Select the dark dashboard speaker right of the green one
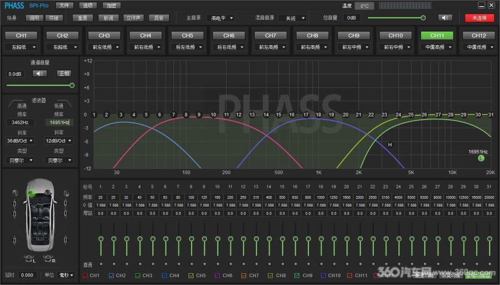Image resolution: width=500 pixels, height=285 pixels. point(47,192)
